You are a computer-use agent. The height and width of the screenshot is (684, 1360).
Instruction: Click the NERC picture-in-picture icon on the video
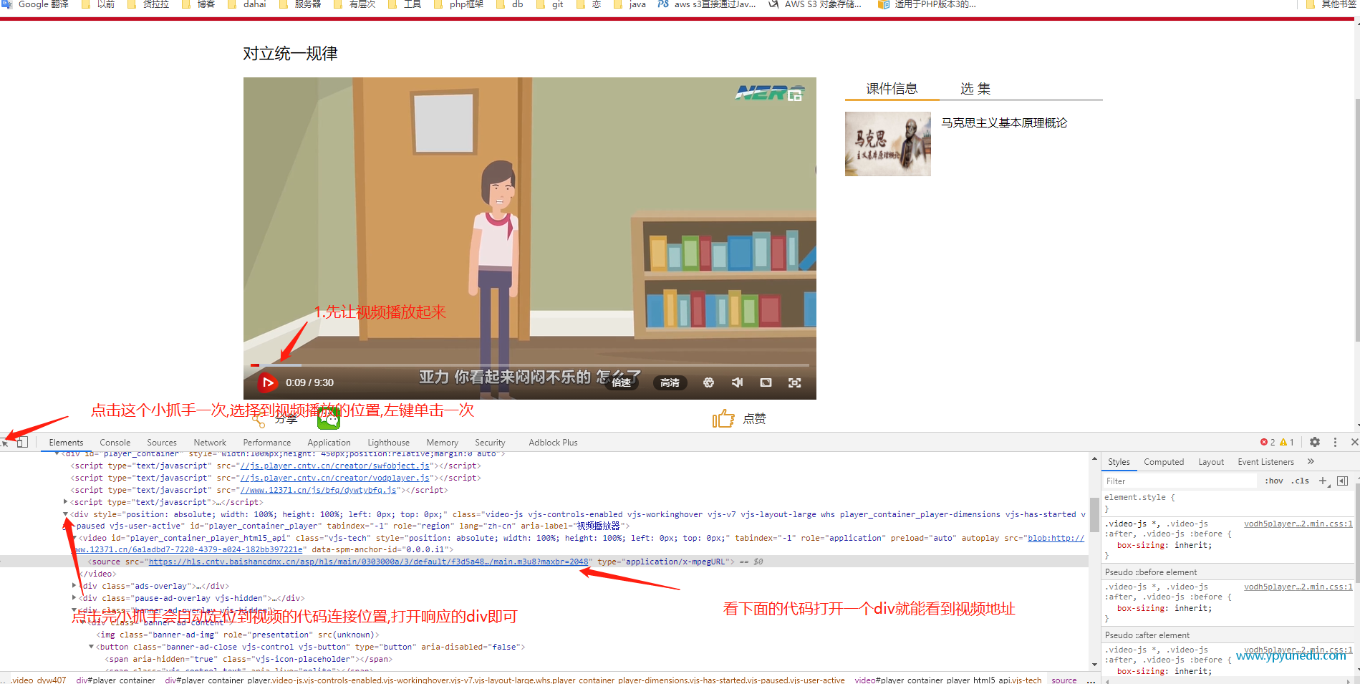[x=795, y=95]
